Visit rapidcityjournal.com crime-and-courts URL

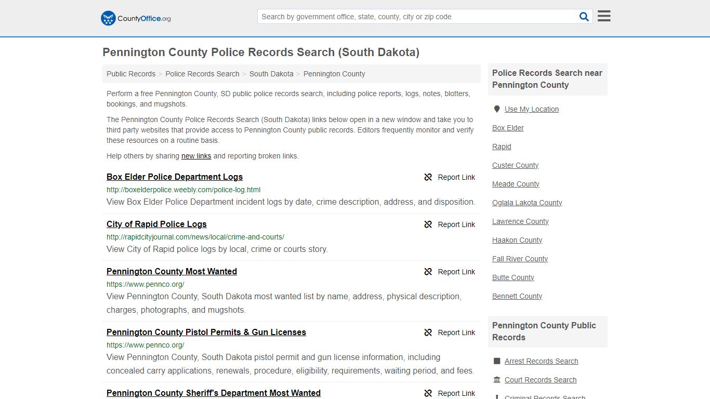coord(195,237)
